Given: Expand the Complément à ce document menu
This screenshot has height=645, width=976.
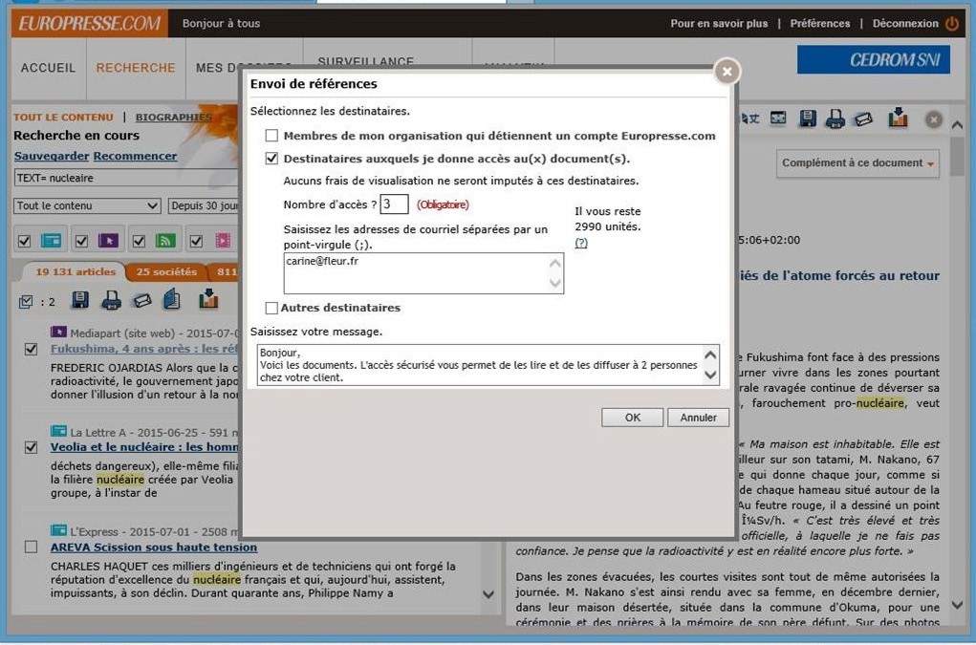Looking at the screenshot, I should pyautogui.click(x=857, y=163).
